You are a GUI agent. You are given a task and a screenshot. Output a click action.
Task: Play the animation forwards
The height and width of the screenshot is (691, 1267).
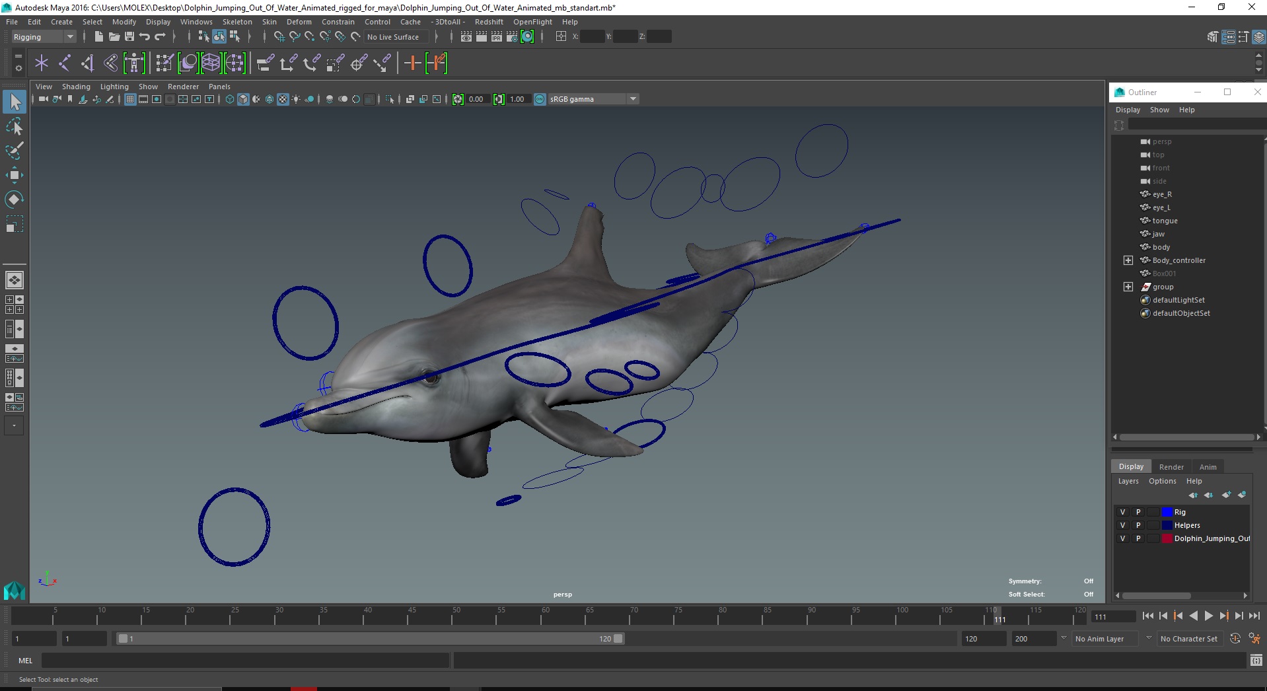[1208, 616]
